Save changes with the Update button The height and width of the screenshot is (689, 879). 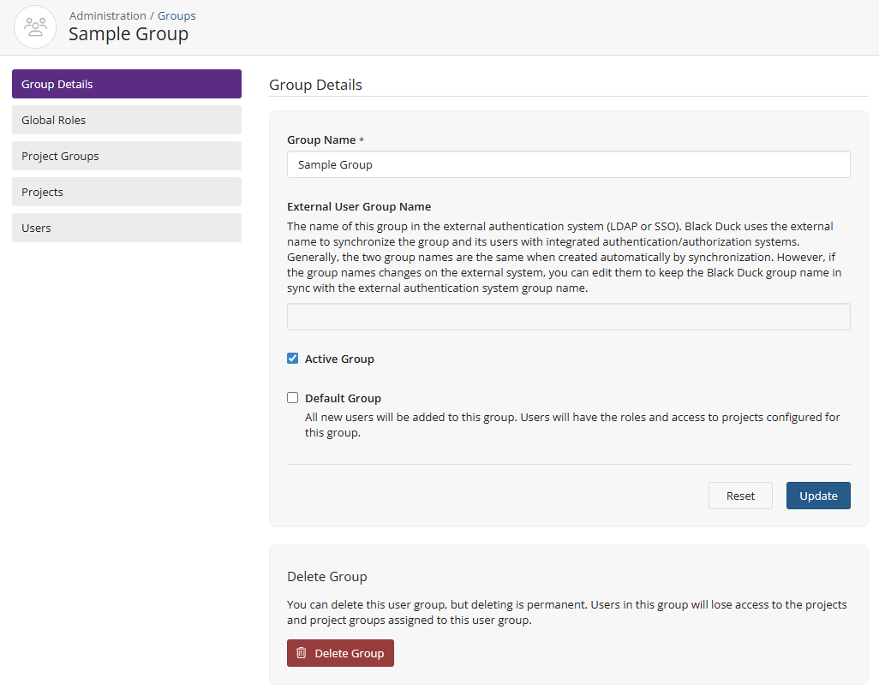click(x=817, y=496)
